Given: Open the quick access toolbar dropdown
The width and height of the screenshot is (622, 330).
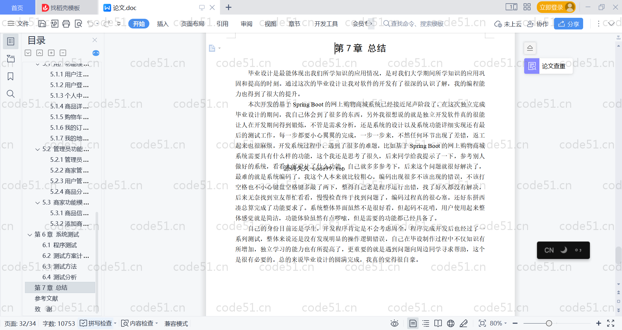Looking at the screenshot, I should click(119, 24).
